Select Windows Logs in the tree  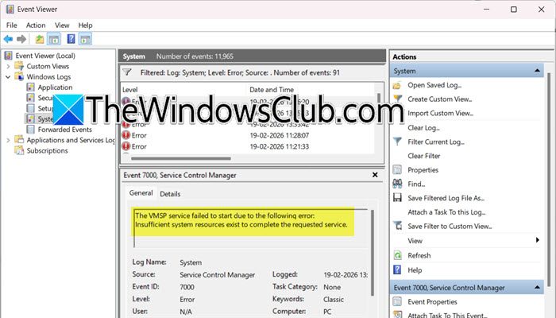(x=48, y=76)
